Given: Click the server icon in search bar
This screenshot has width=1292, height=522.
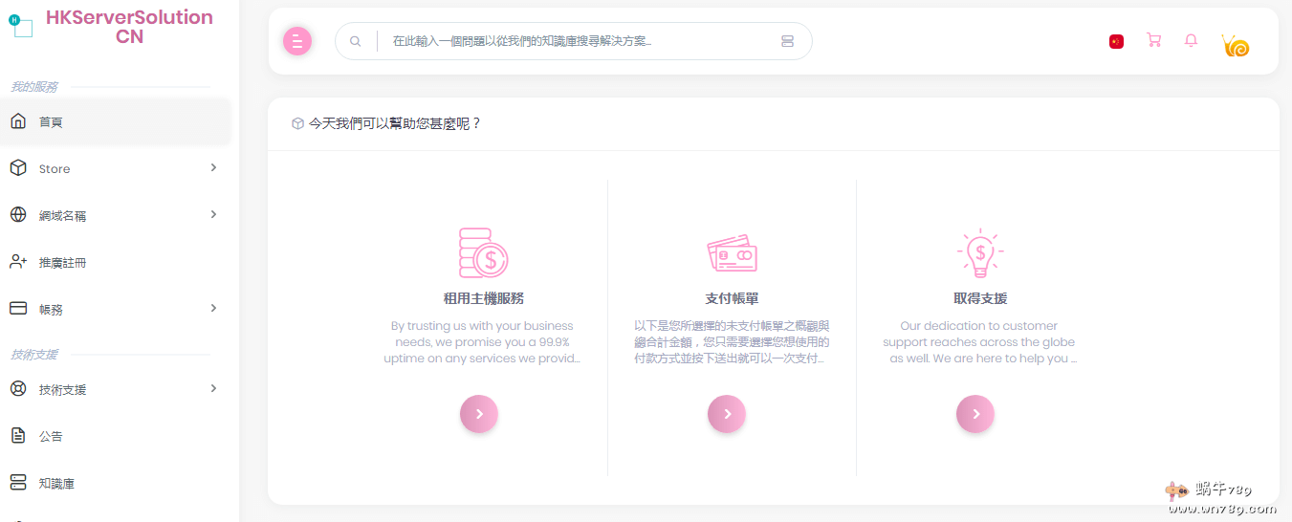Looking at the screenshot, I should pos(787,41).
